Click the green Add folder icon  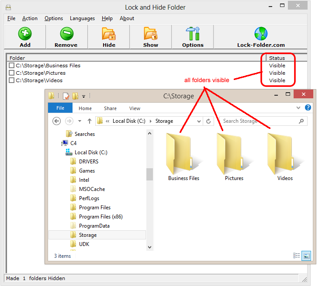tap(25, 34)
